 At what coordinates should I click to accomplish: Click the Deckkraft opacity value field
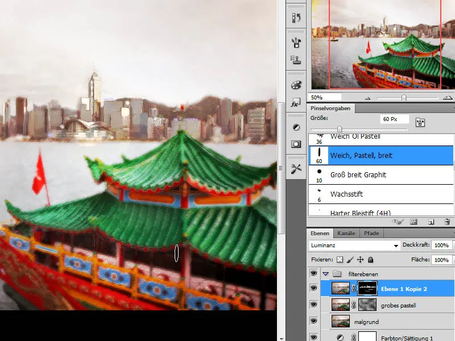[441, 245]
